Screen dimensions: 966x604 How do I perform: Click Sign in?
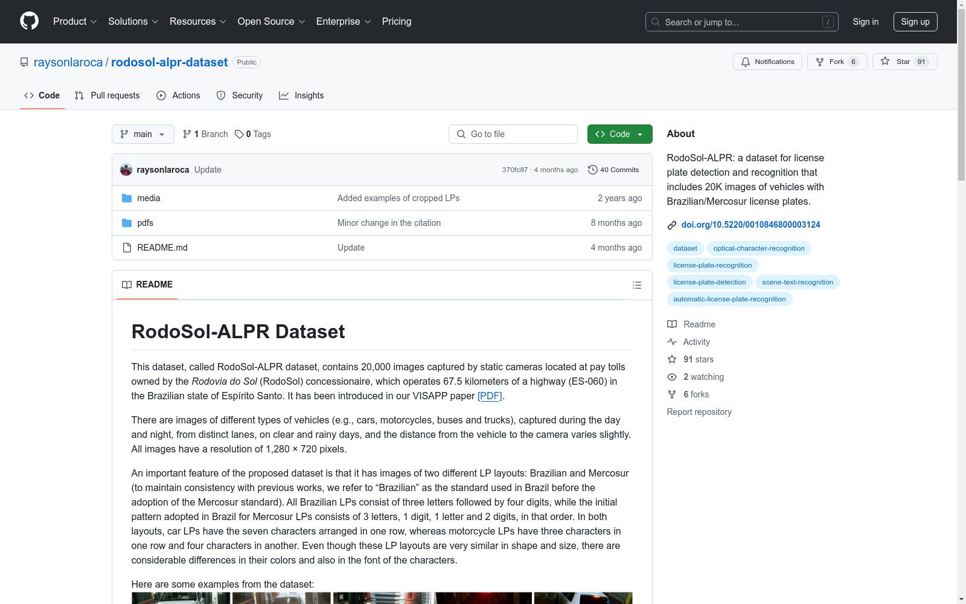pyautogui.click(x=866, y=22)
